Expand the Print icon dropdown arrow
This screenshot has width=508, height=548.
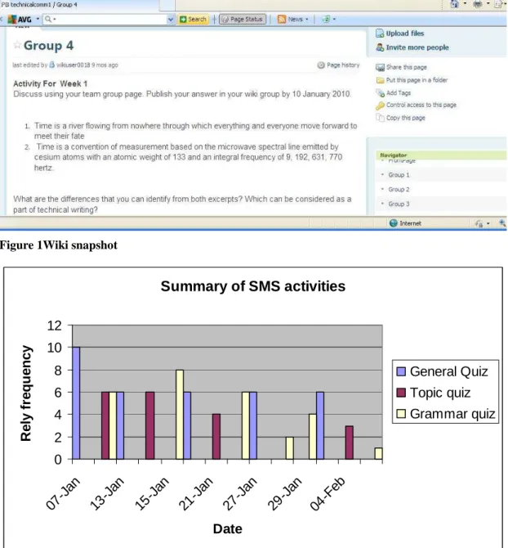[488, 4]
